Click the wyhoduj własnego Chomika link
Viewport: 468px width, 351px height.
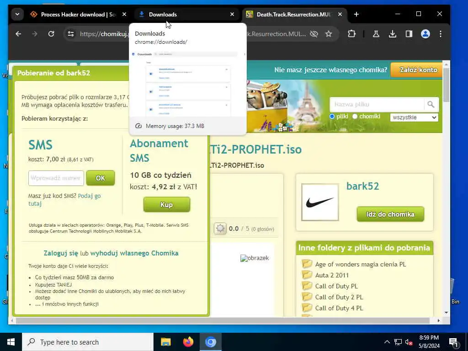click(134, 253)
